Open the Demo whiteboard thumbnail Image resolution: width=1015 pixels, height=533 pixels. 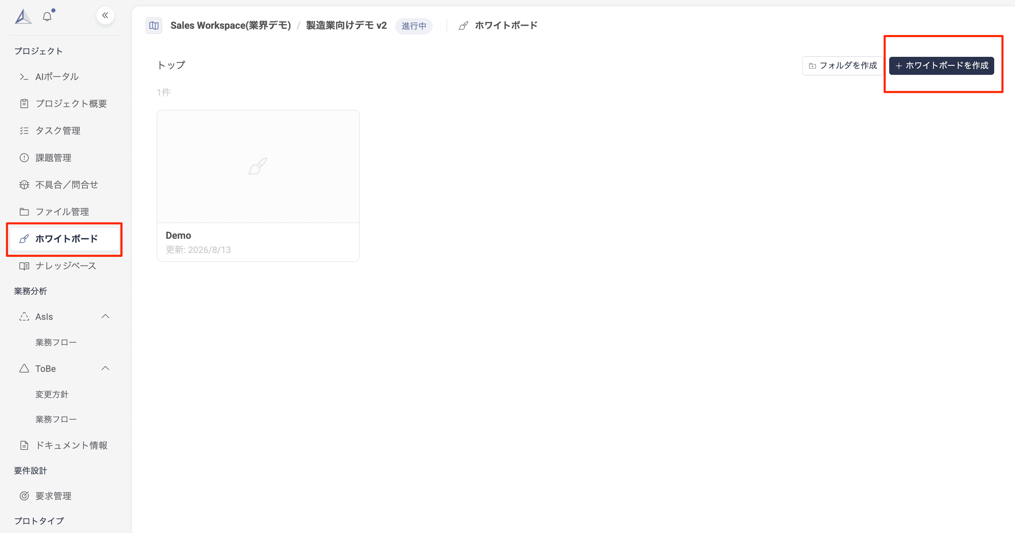[x=258, y=167]
